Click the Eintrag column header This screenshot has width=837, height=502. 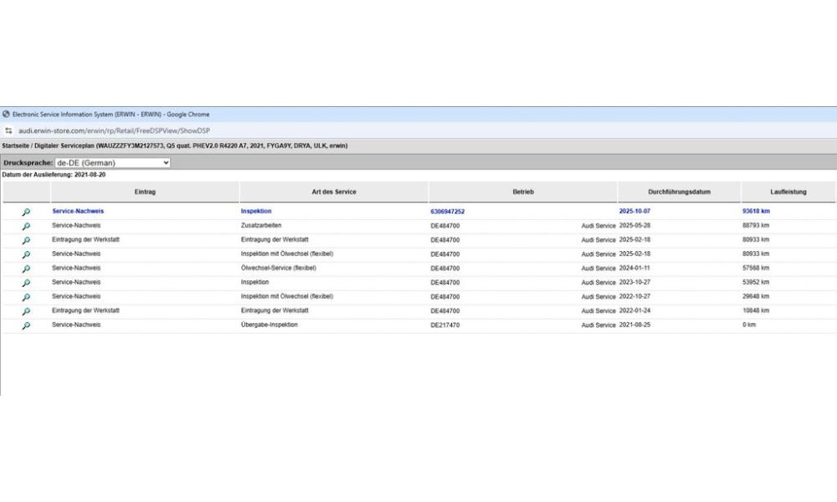pyautogui.click(x=145, y=192)
